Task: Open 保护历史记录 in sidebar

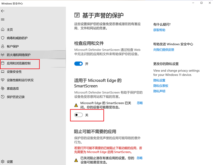Action: [x=16, y=97]
